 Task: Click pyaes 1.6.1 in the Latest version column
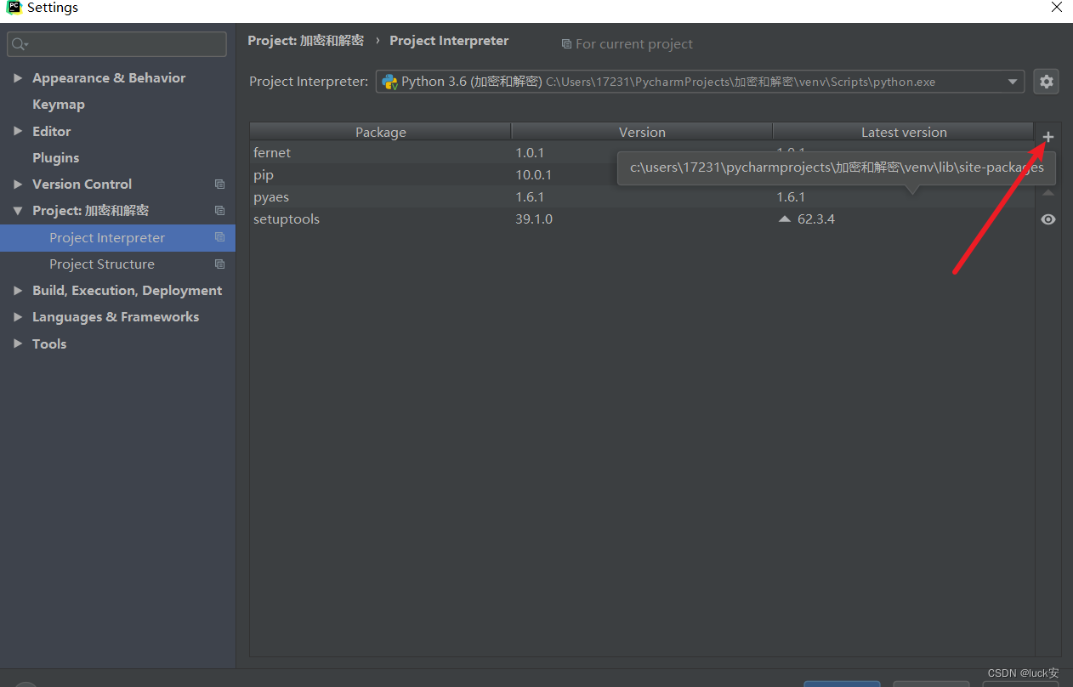point(791,197)
